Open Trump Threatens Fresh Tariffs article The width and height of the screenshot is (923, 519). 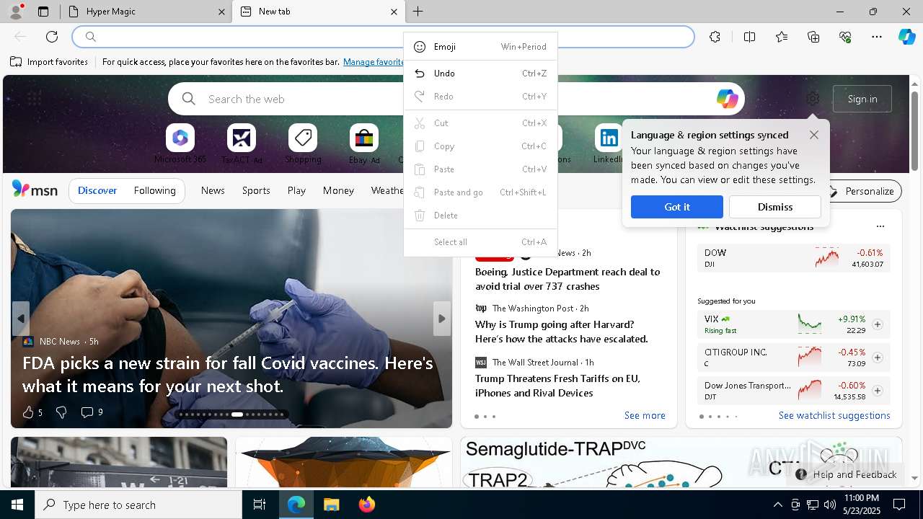click(x=557, y=386)
